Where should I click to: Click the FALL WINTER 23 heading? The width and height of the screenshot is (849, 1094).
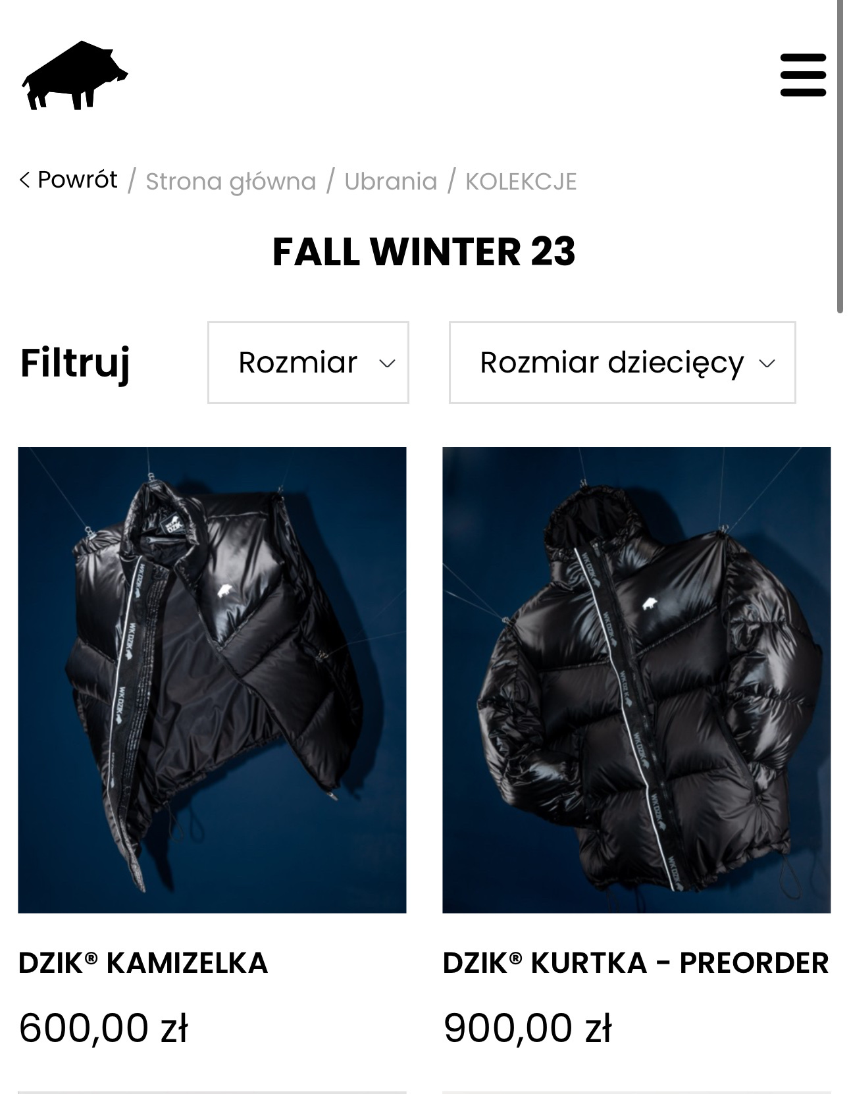(x=424, y=251)
